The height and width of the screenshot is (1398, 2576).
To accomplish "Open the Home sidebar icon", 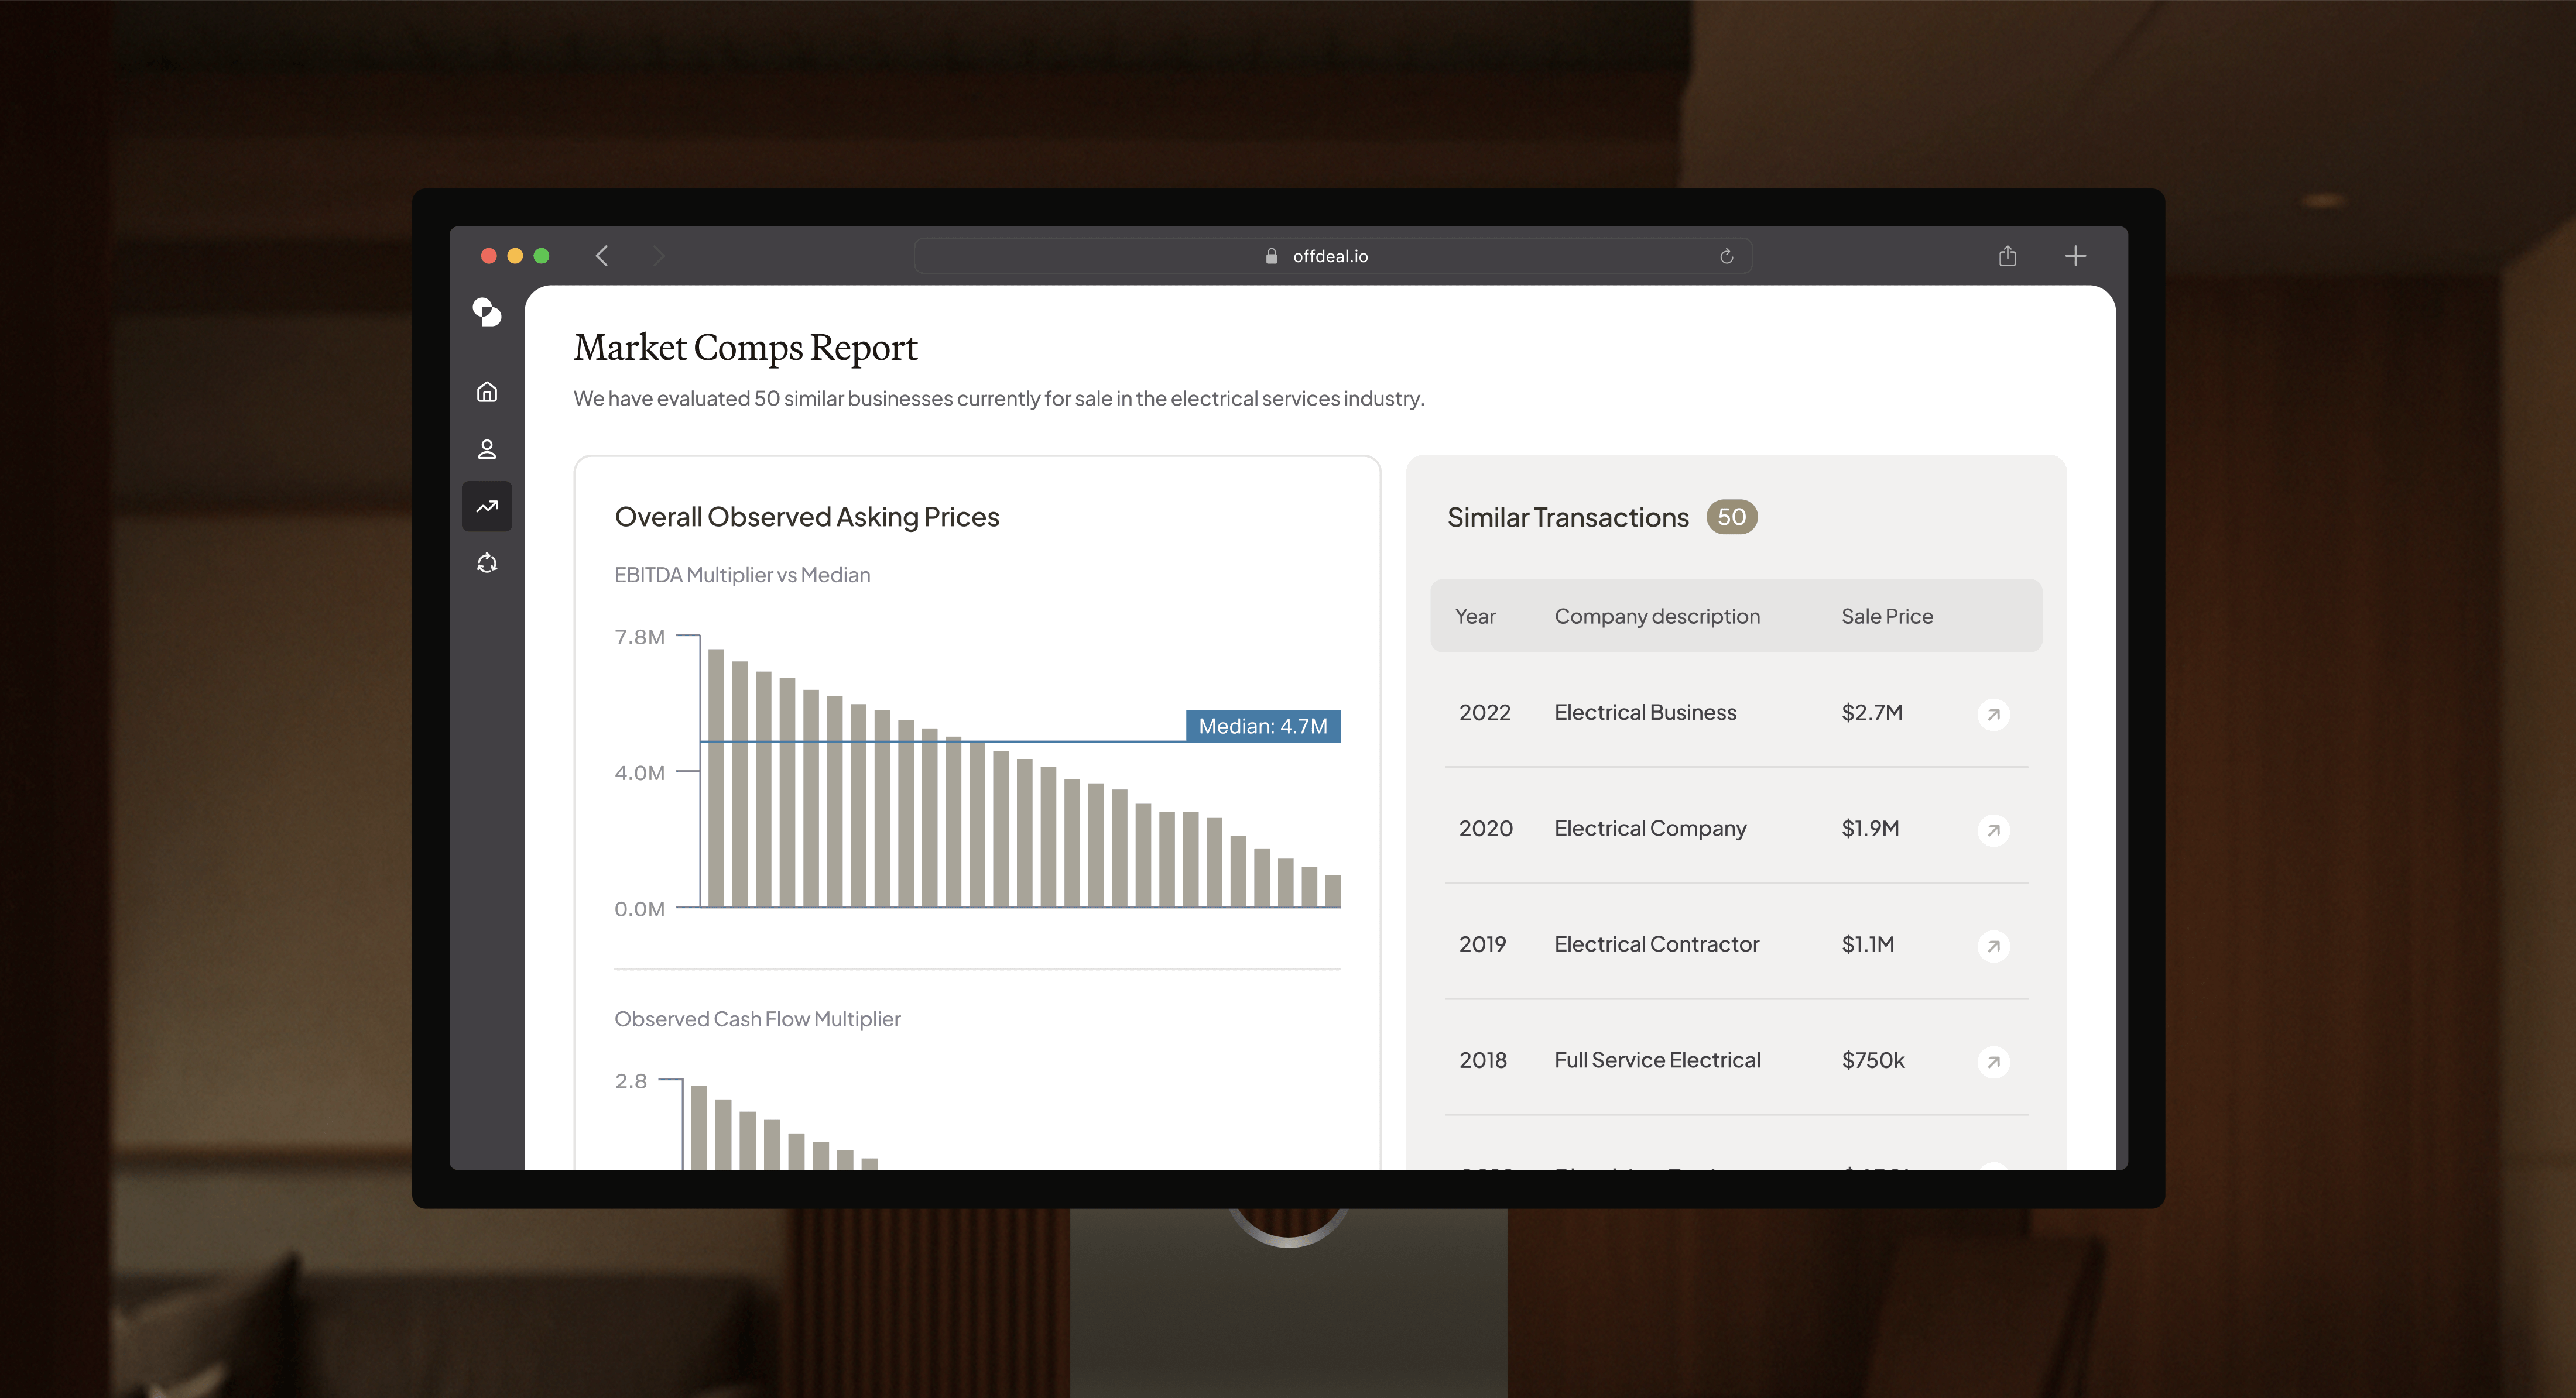I will coord(487,391).
